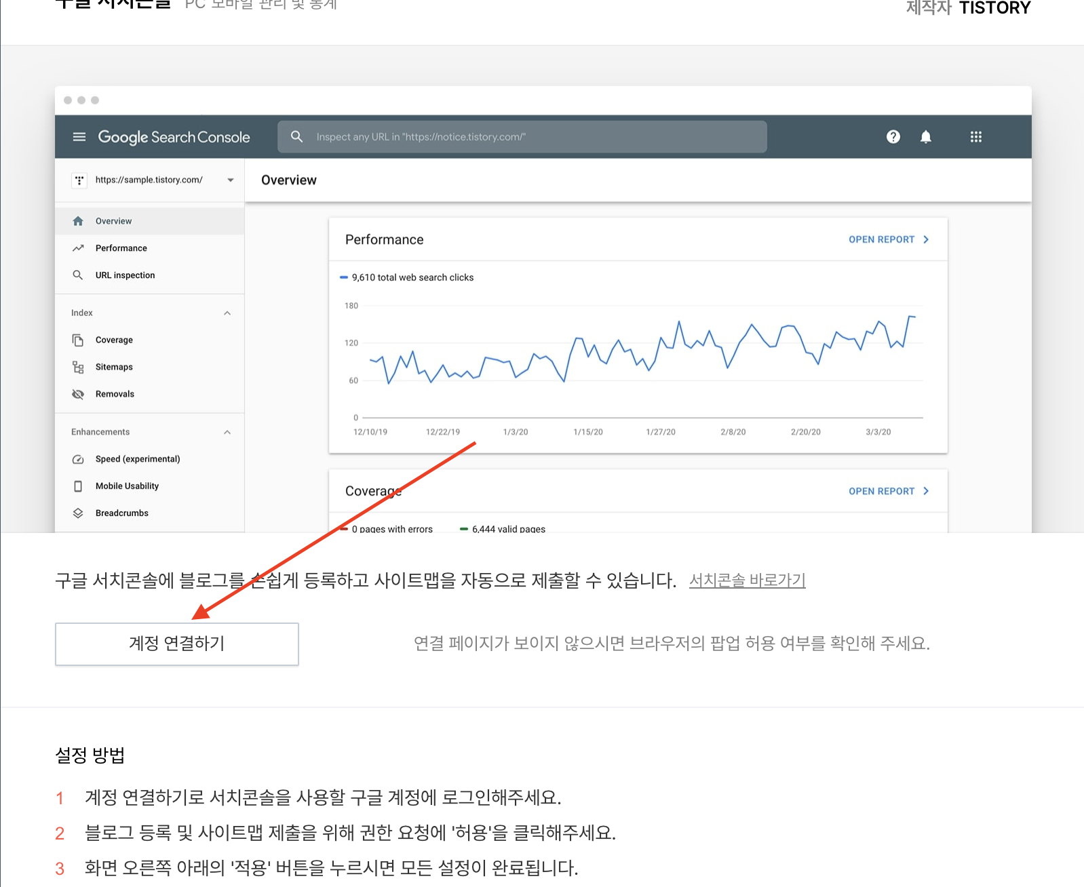The height and width of the screenshot is (887, 1084).
Task: Click the 구글 서치콘솔에 블로그를 description text
Action: click(x=366, y=580)
